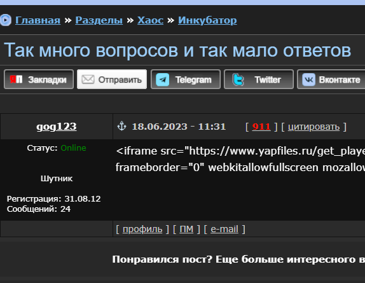Click the green Online status text
The height and width of the screenshot is (283, 365).
(x=73, y=148)
